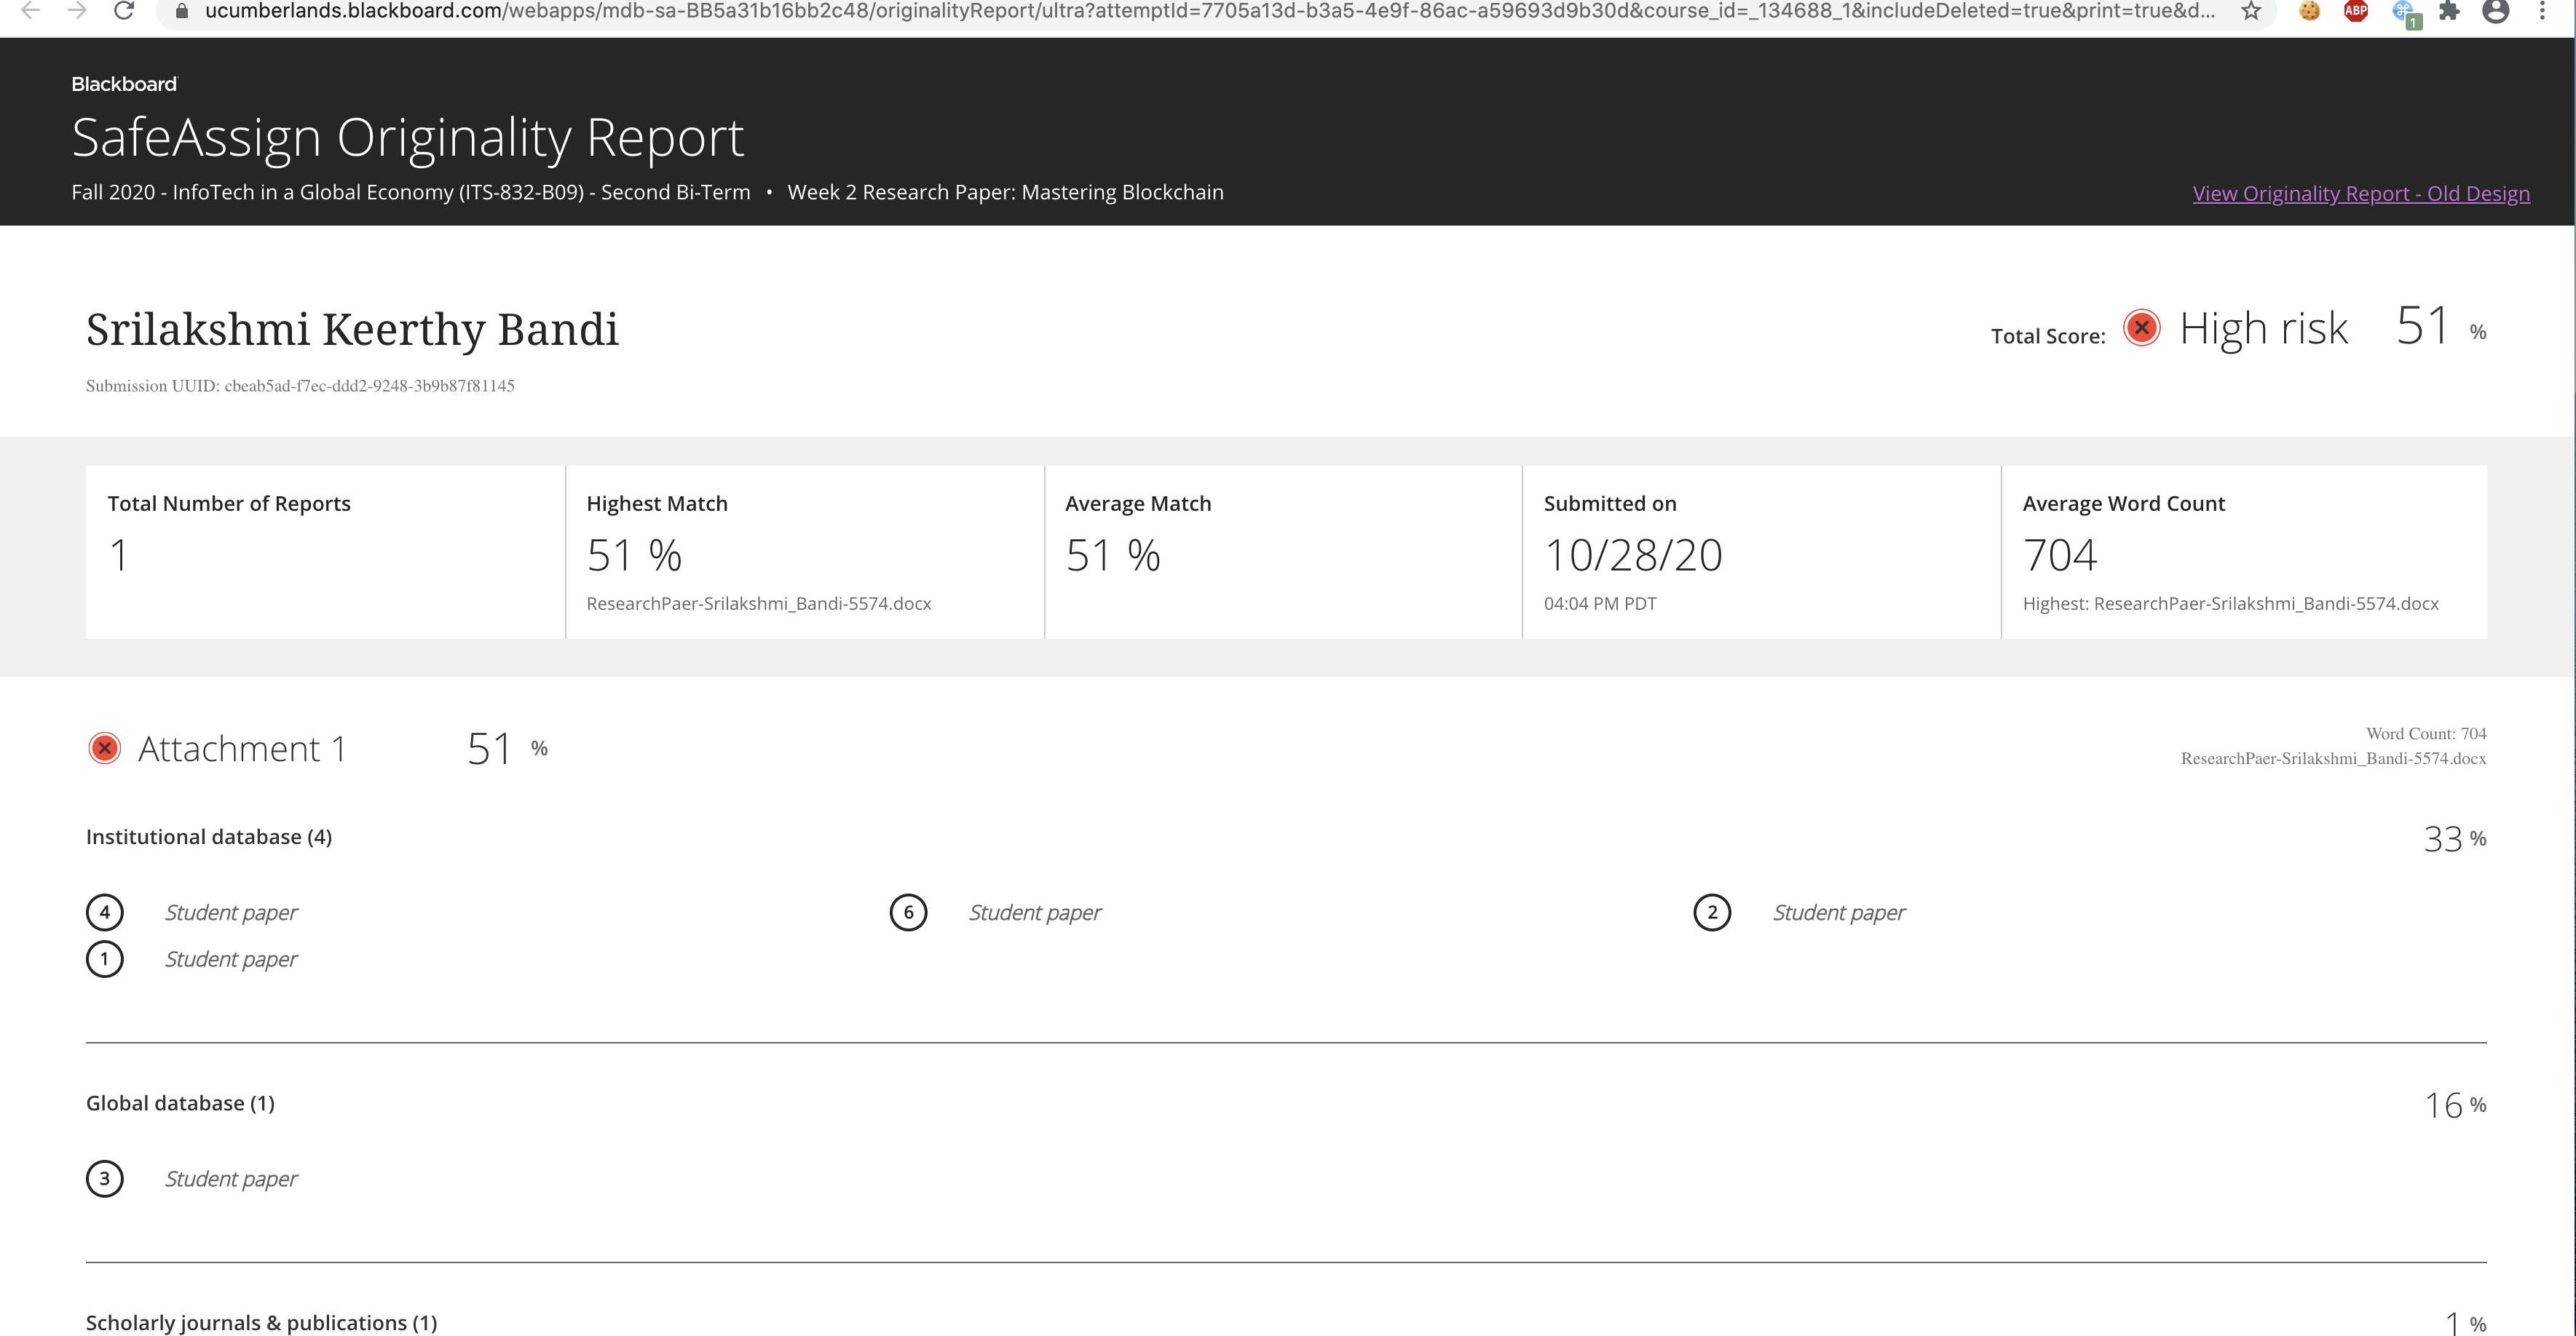
Task: Click Scholarly journals & publications (1) heading
Action: coord(262,1323)
